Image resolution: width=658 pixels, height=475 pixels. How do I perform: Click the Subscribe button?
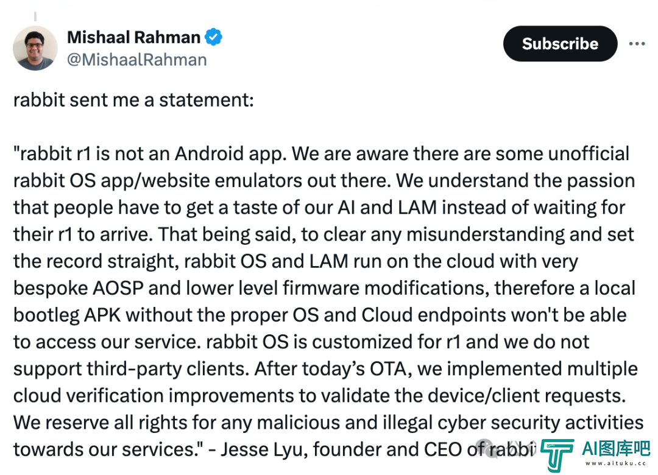point(561,44)
